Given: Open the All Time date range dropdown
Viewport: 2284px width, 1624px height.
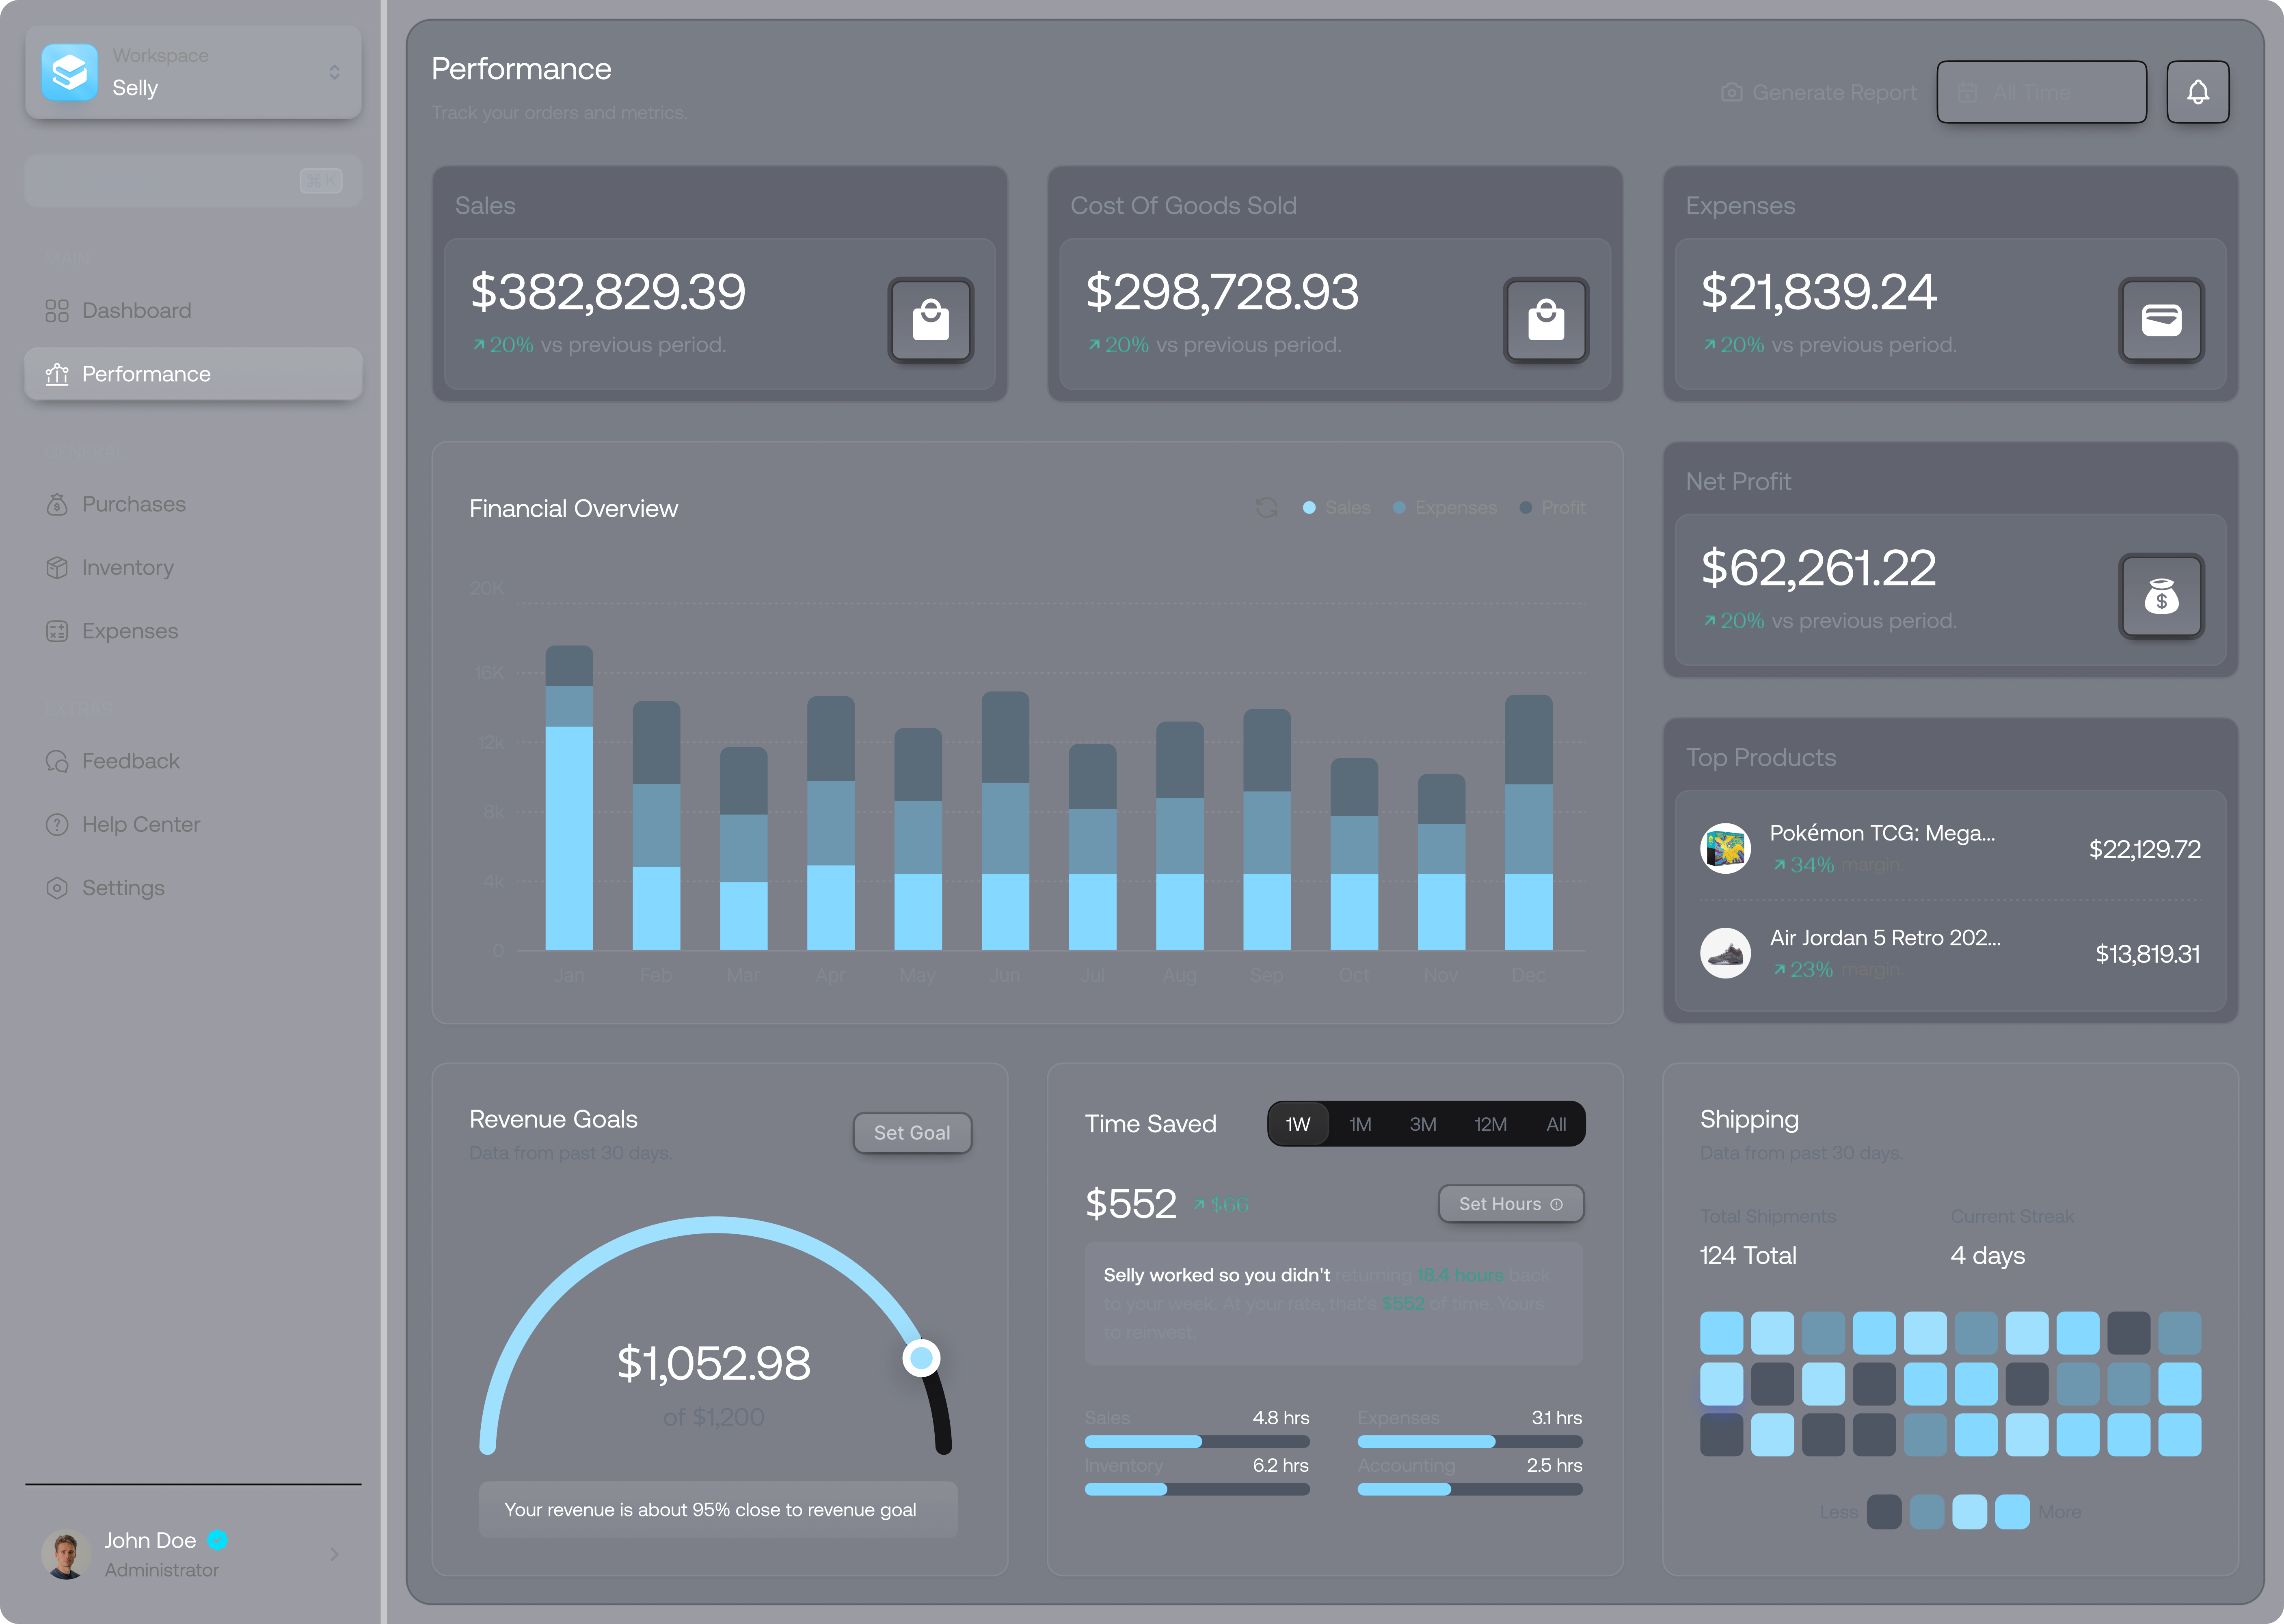Looking at the screenshot, I should [x=2041, y=92].
